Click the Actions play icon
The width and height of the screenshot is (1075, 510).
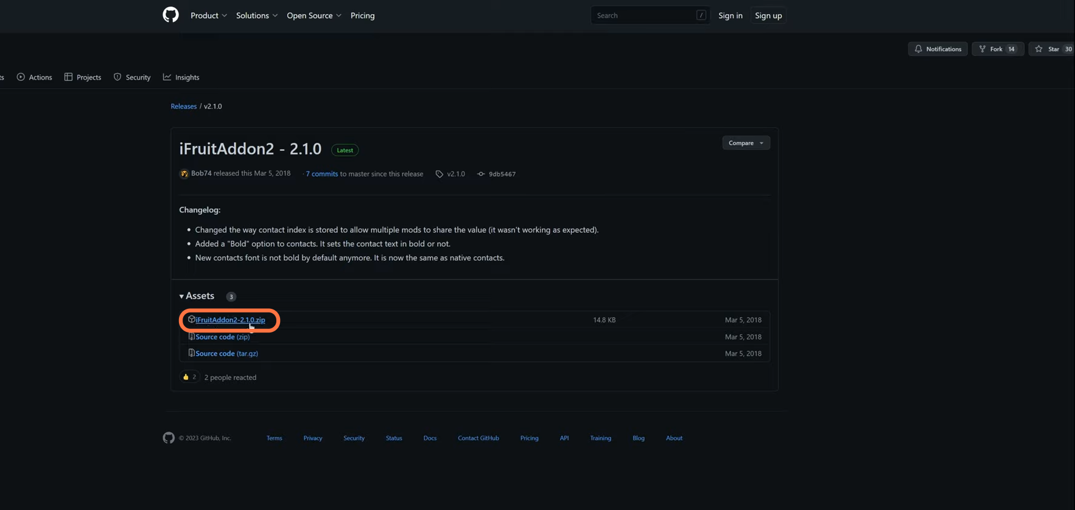click(21, 77)
